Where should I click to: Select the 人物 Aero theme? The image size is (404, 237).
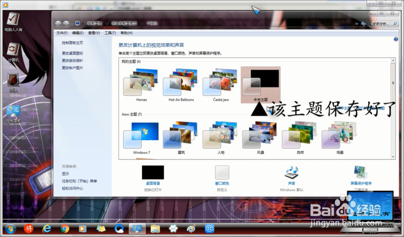click(221, 138)
